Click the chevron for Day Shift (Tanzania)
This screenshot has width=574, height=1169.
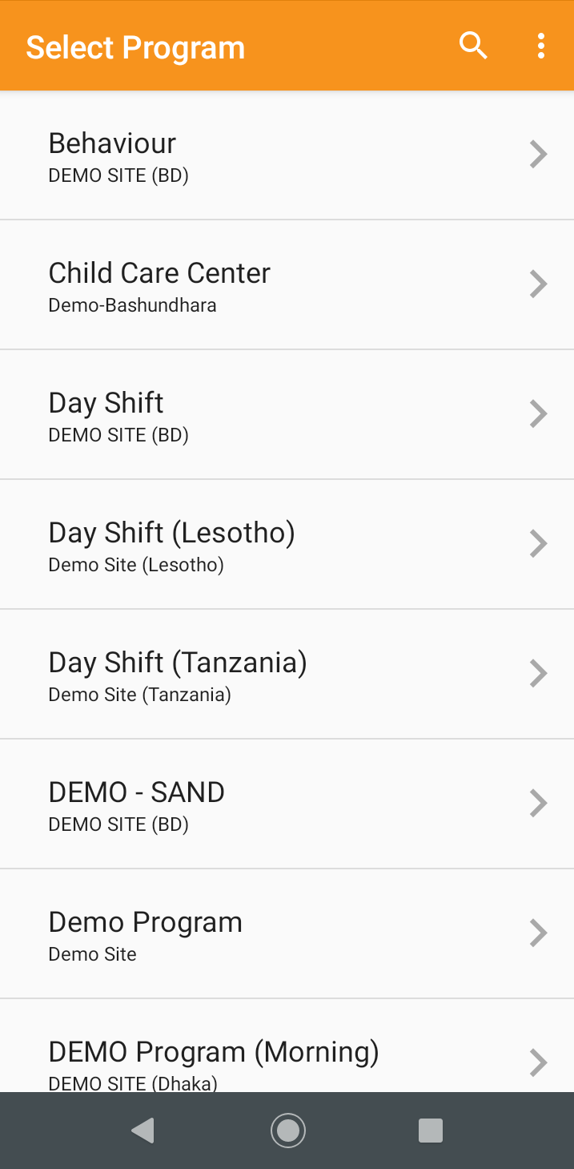tap(539, 673)
